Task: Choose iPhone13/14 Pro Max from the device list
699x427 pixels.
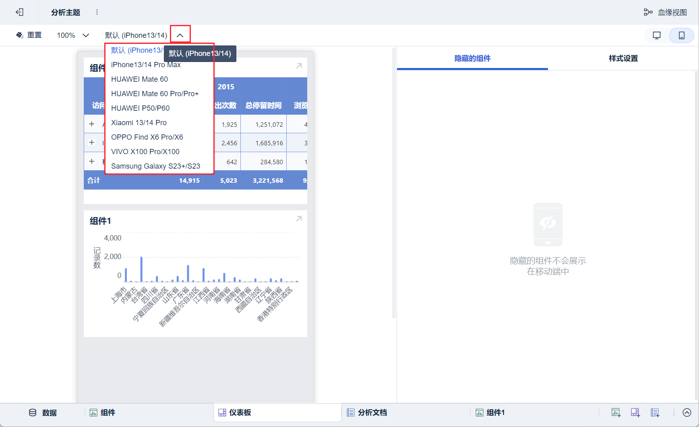Action: click(x=159, y=65)
